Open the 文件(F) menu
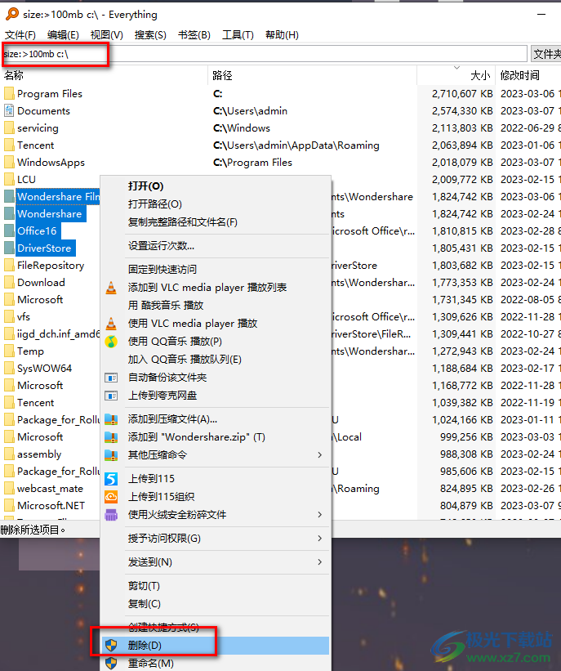The width and height of the screenshot is (561, 671). [20, 34]
